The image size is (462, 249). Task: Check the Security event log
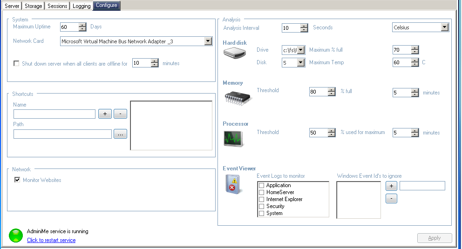(x=261, y=206)
